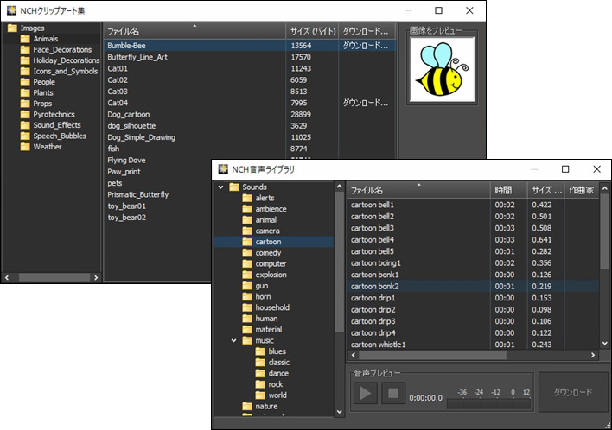Select the Speech_Bubbles folder
This screenshot has height=430, width=612.
click(59, 136)
